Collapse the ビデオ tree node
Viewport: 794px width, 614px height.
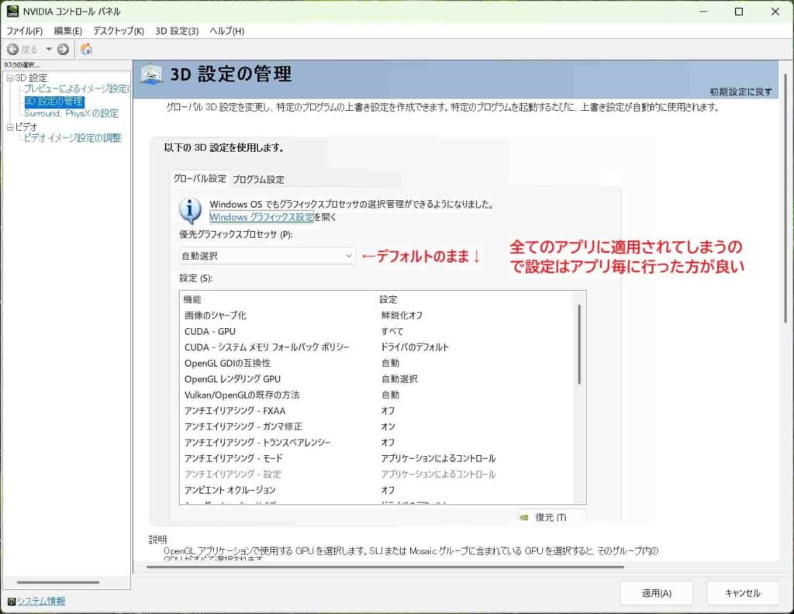tap(9, 127)
